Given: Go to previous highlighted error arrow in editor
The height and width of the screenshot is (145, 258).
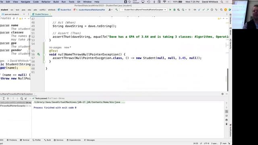Looking at the screenshot, I should point(223,19).
